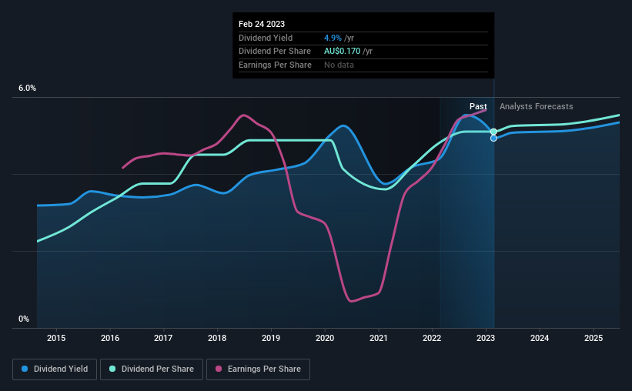Click the 2015 x-axis label
Viewport: 632px width, 391px height.
56,338
